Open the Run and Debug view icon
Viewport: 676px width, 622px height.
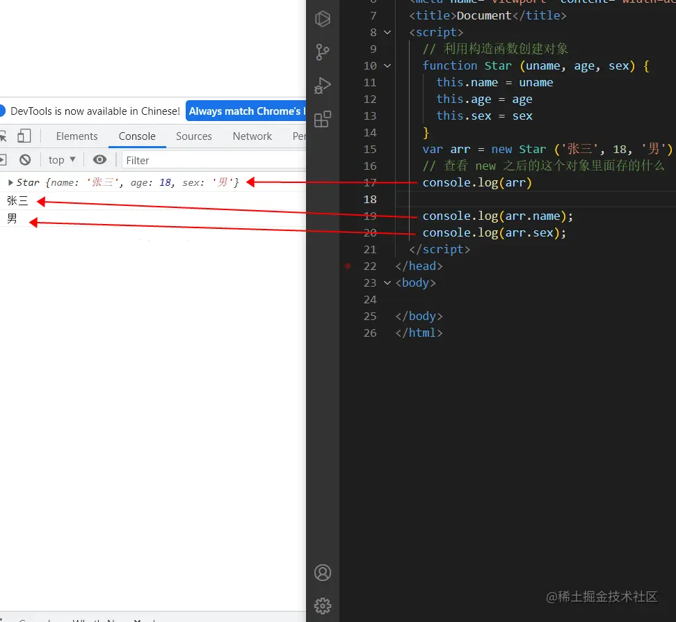pyautogui.click(x=323, y=86)
